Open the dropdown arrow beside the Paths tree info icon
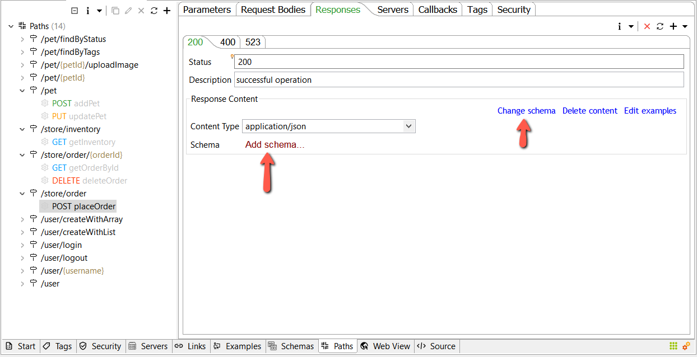Screen dimensions: 697x357 (99, 11)
